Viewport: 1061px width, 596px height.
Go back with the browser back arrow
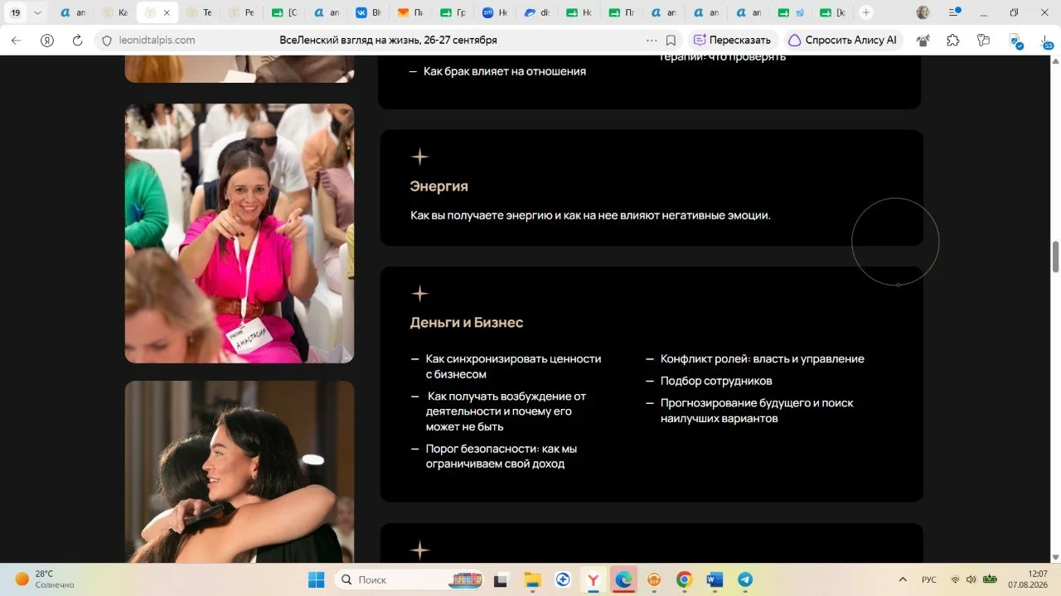16,40
